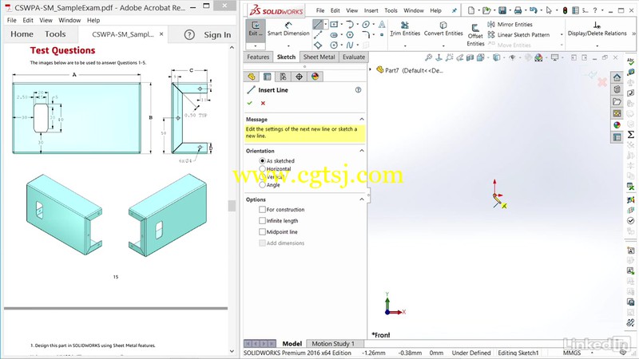This screenshot has width=639, height=359.
Task: Switch to the Features tab
Action: click(258, 57)
